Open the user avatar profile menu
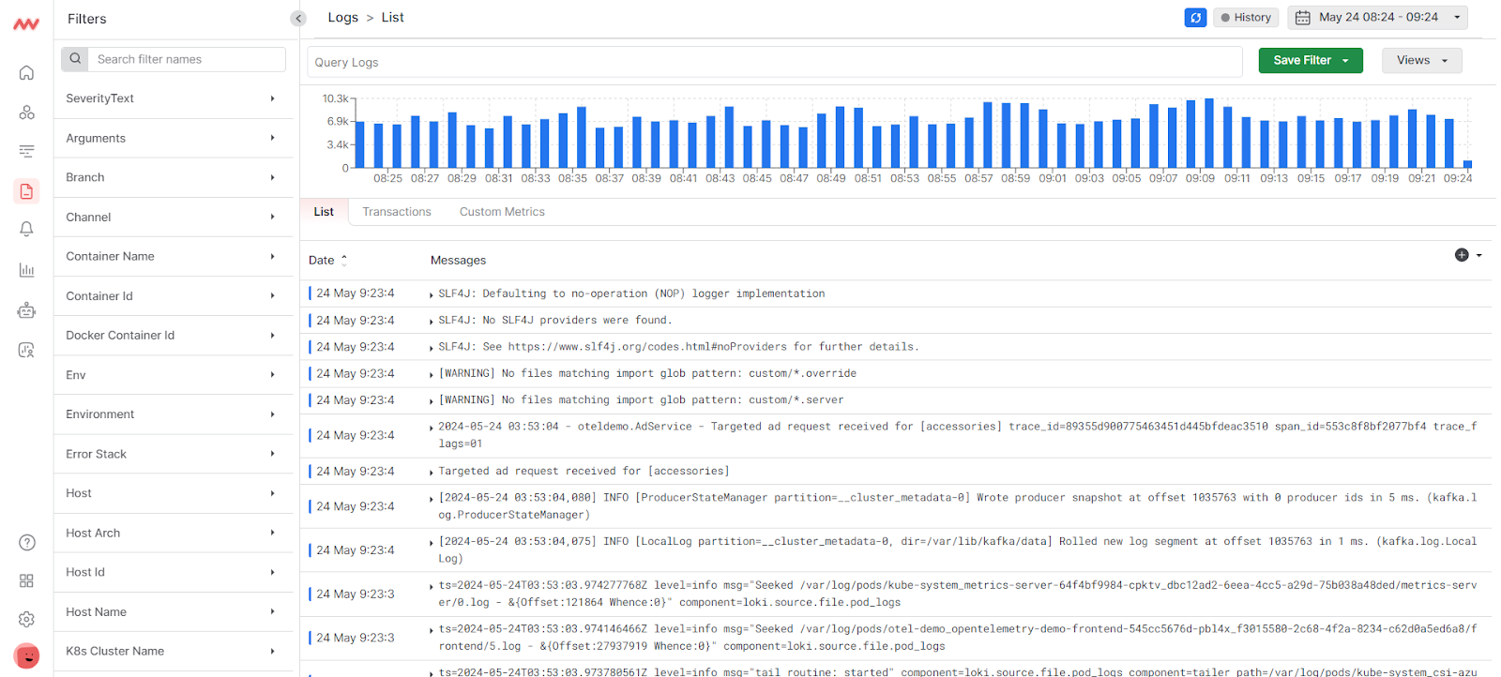The width and height of the screenshot is (1501, 677). (x=27, y=656)
